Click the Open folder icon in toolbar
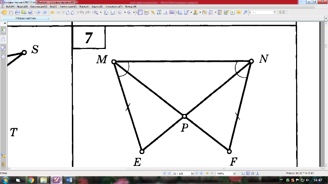This screenshot has width=328, height=184. point(5,12)
